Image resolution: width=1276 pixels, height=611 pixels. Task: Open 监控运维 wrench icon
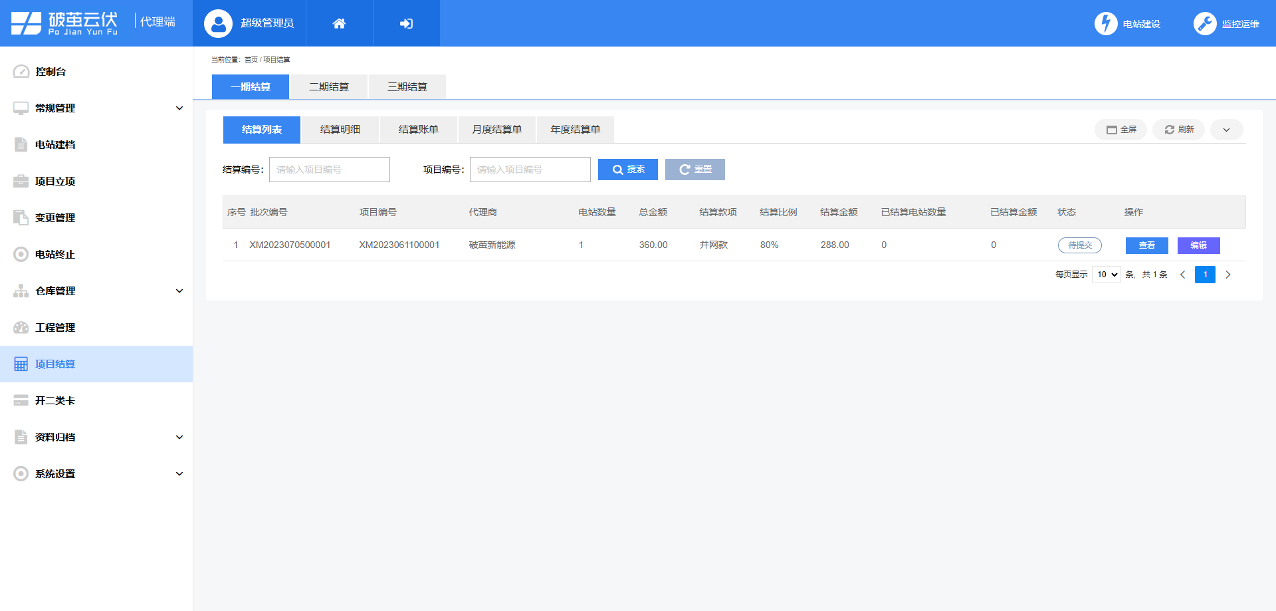(1204, 23)
